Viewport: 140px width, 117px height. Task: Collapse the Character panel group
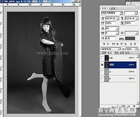pos(136,7)
